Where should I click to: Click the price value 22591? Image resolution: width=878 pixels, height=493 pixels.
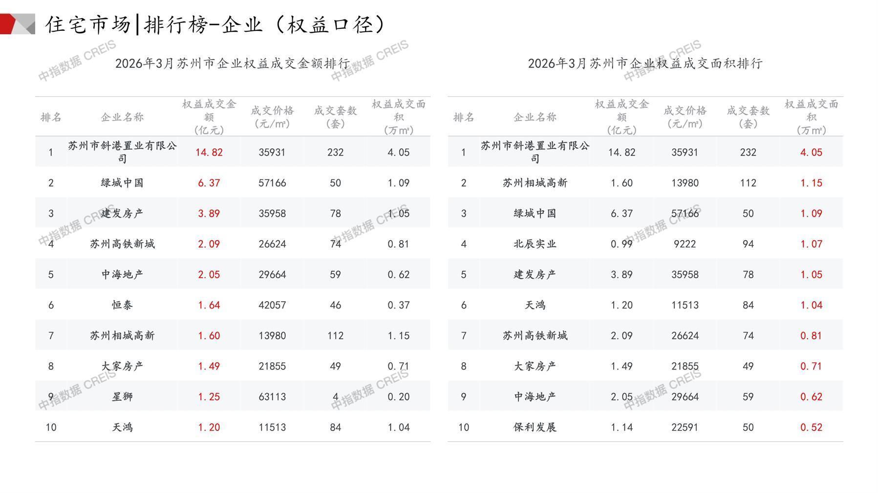(685, 428)
